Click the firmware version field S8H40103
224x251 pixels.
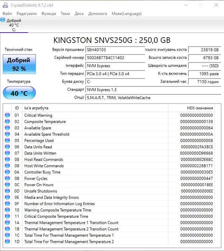(115, 50)
